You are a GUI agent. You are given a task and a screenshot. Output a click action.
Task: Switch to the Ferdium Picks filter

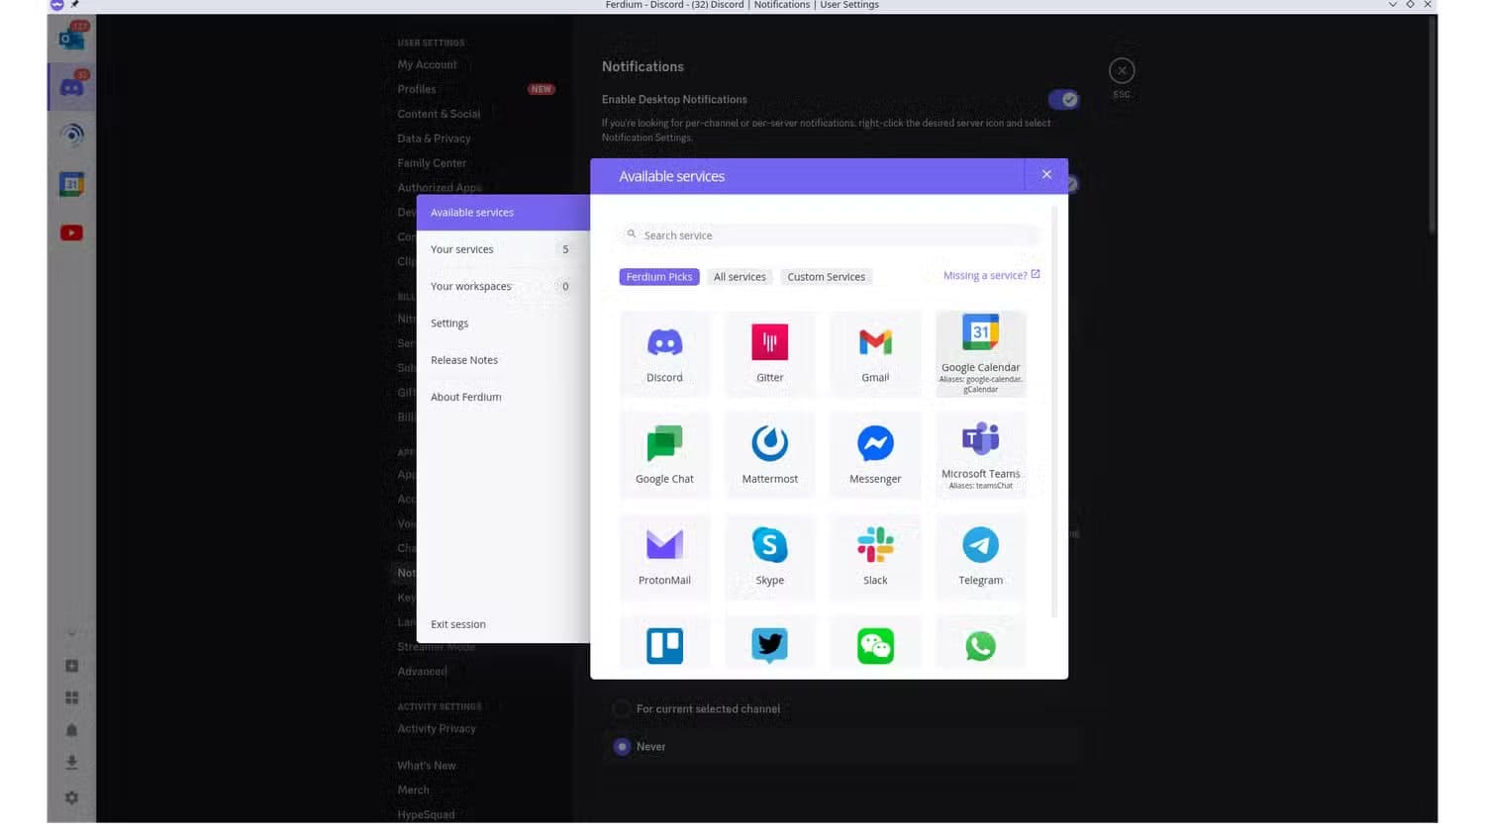click(x=659, y=277)
